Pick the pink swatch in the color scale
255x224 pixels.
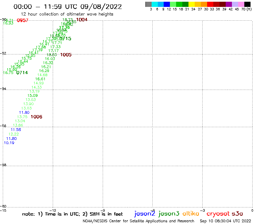[x=241, y=4]
